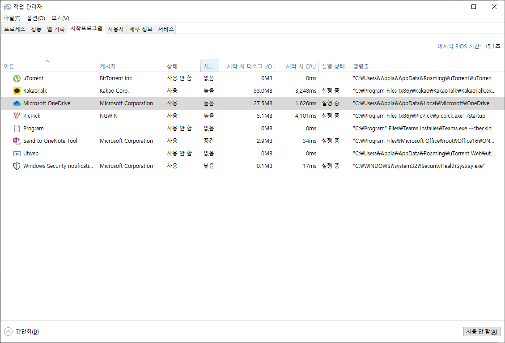Screen dimensions: 505x343
Task: Click the 간단히(D) link text
Action: (27, 331)
